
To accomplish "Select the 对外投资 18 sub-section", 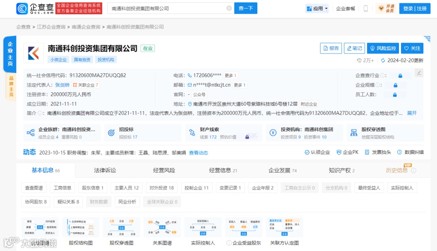I will [161, 188].
